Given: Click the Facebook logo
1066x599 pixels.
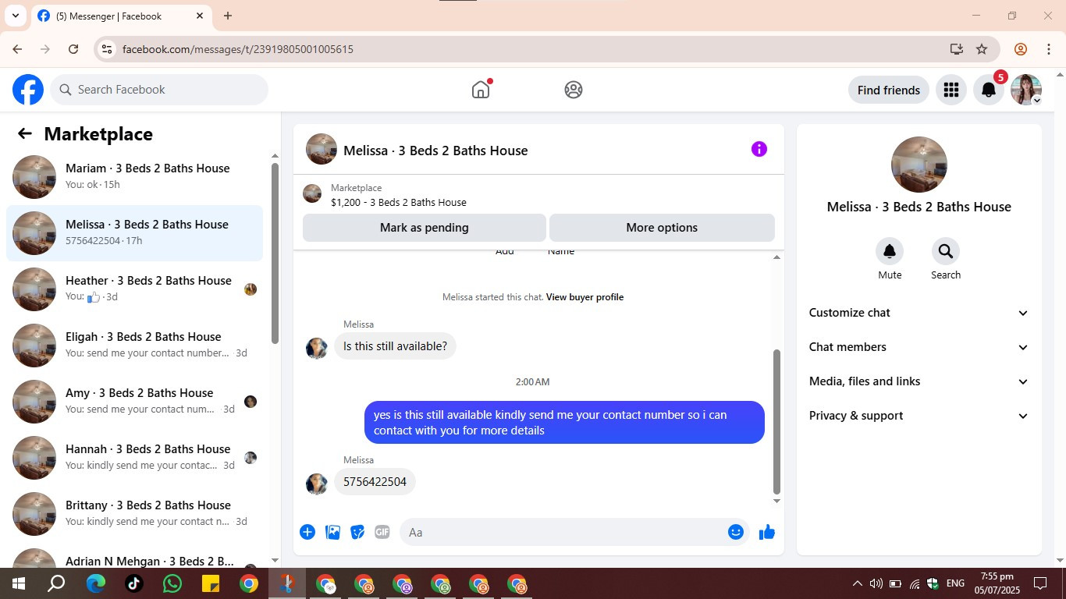Looking at the screenshot, I should (28, 90).
